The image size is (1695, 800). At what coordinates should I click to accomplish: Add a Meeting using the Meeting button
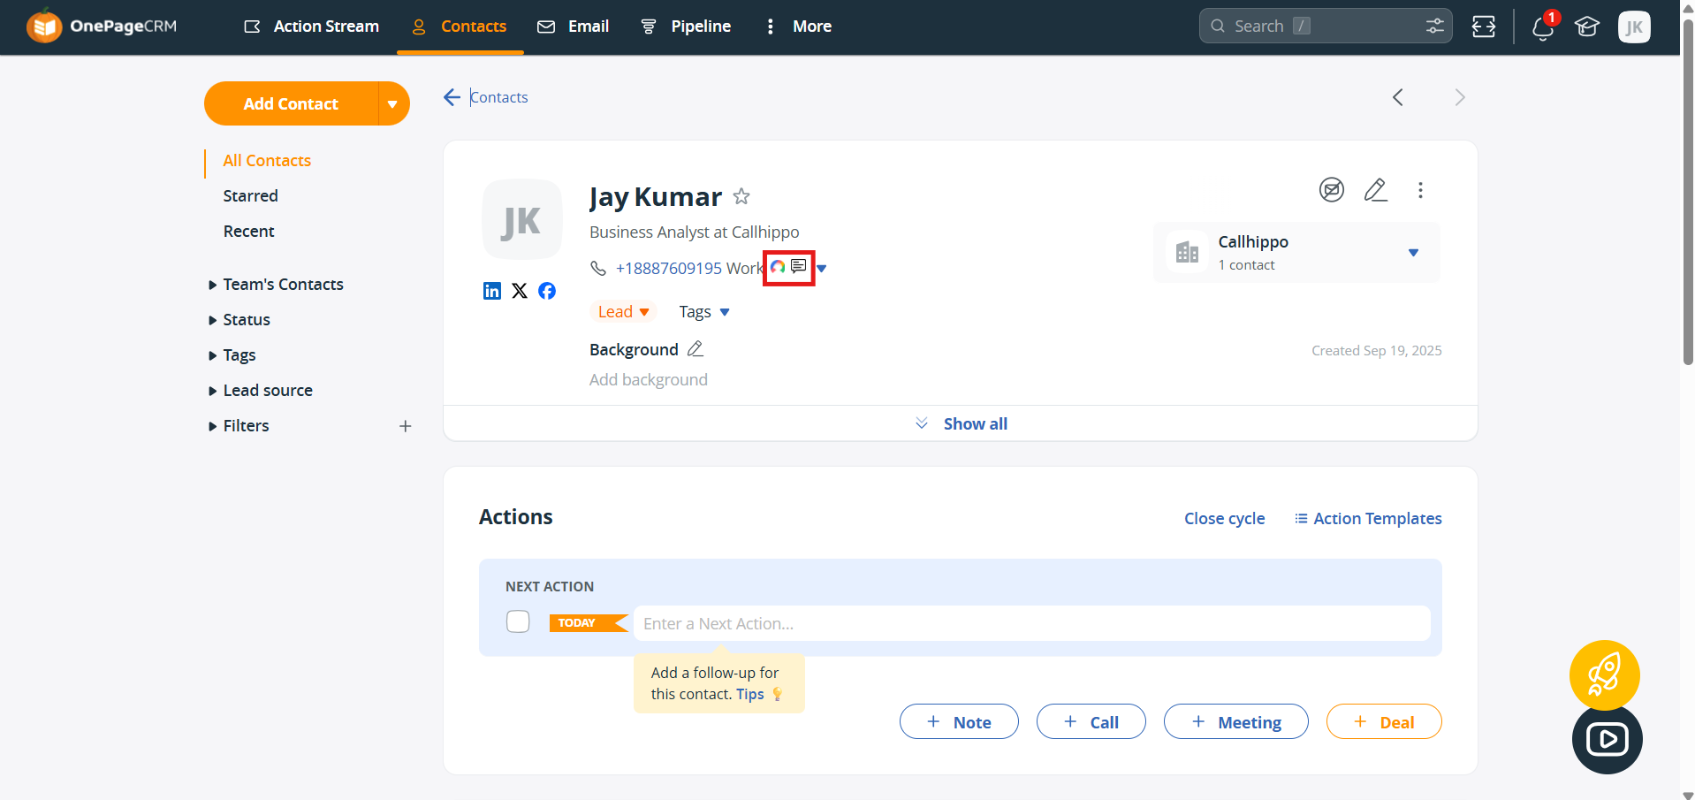point(1235,721)
